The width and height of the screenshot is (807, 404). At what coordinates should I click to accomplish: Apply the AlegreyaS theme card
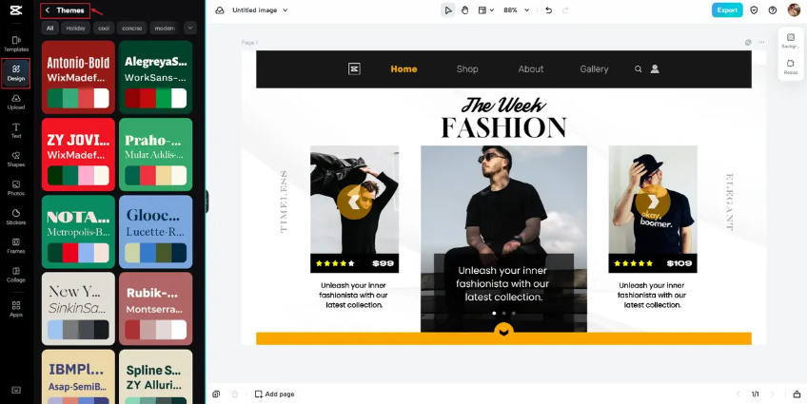(x=155, y=77)
